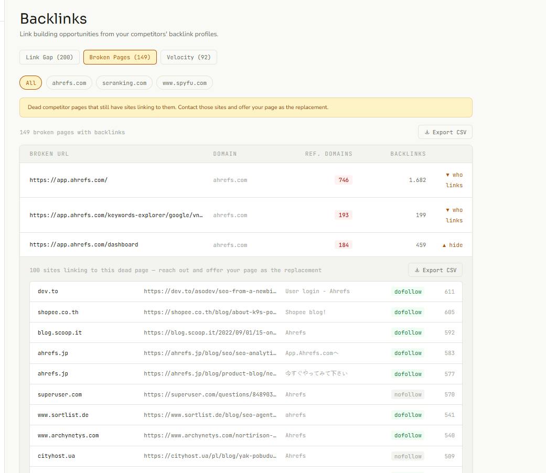Screen dimensions: 546x473
Task: Click the Broken URL column header
Action: pyautogui.click(x=49, y=154)
